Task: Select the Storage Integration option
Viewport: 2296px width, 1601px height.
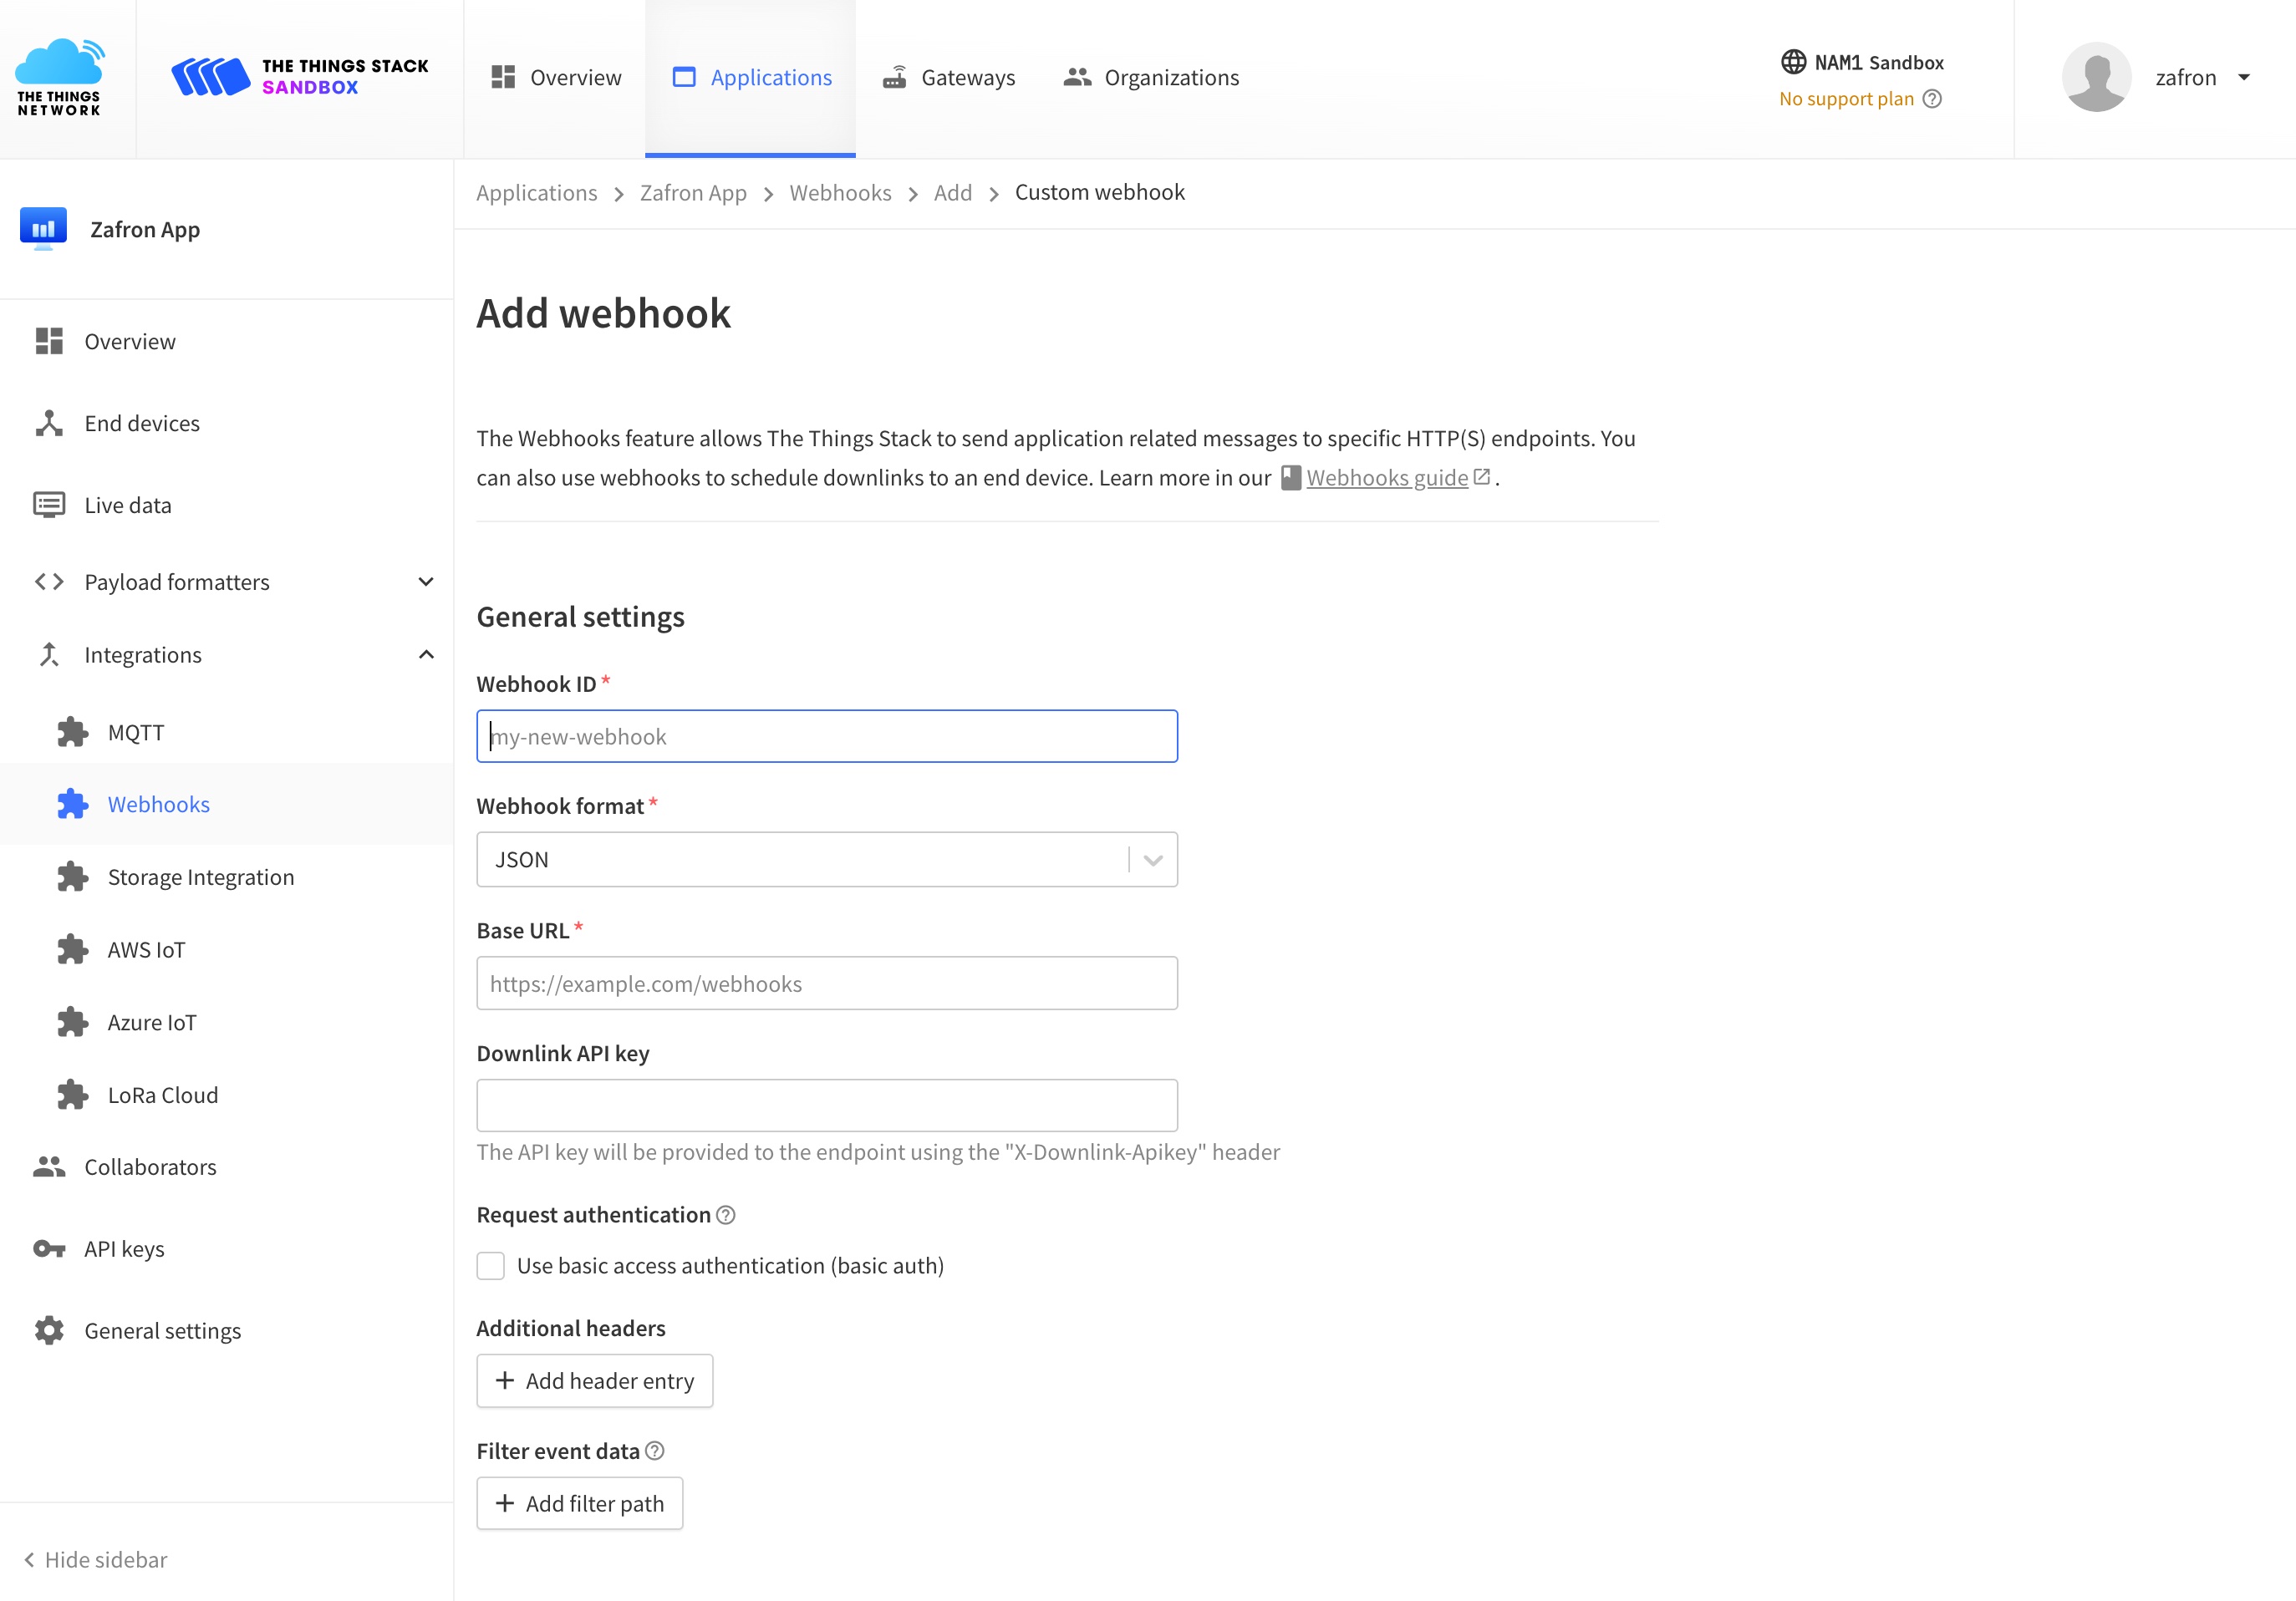Action: coord(200,876)
